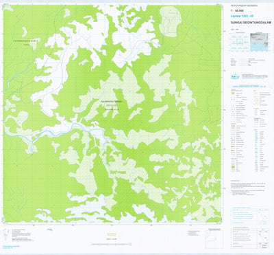
Task: Click the blue legend title bar below the logo
Action: (249, 87)
